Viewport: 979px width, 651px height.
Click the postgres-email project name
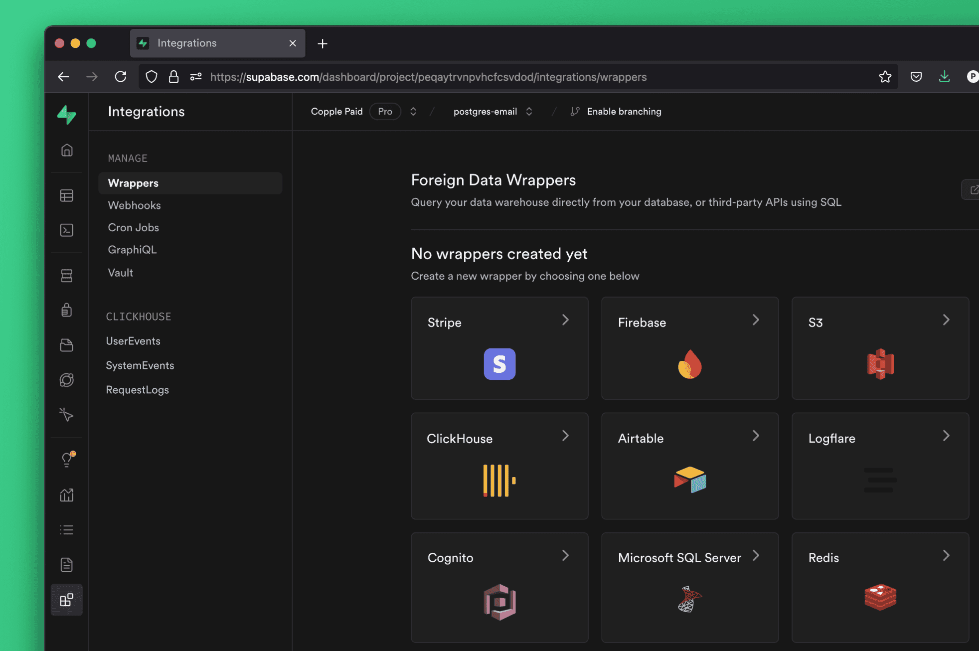tap(485, 112)
